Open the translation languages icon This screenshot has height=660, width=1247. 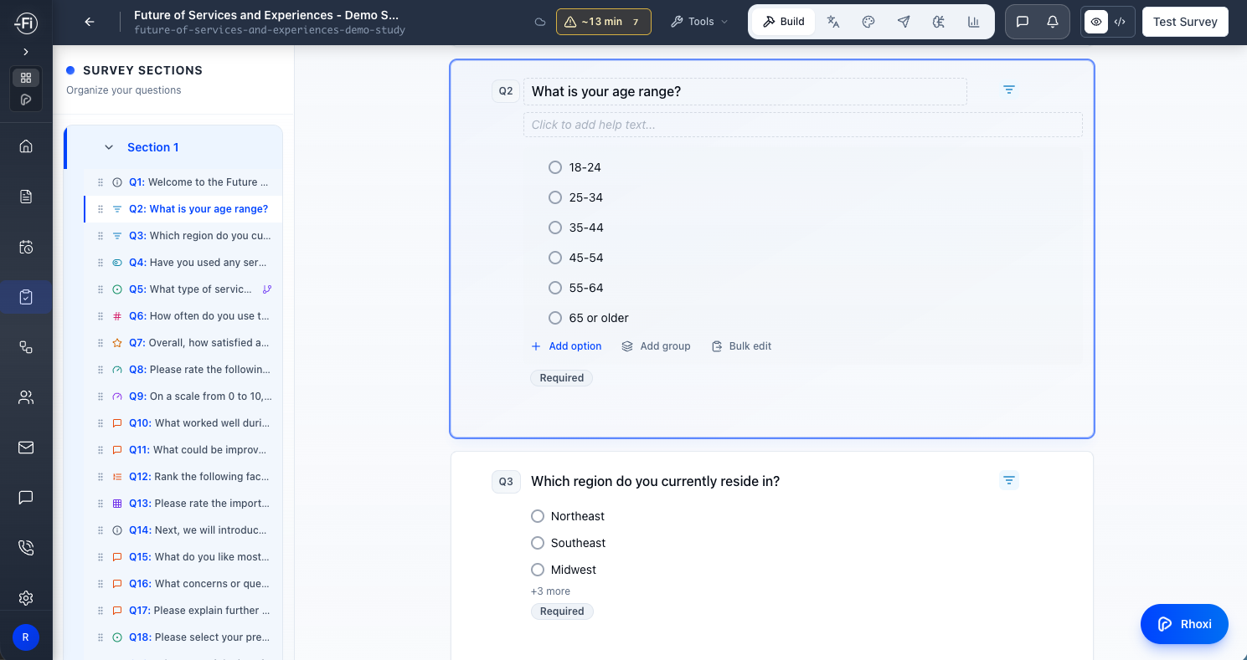(x=833, y=22)
